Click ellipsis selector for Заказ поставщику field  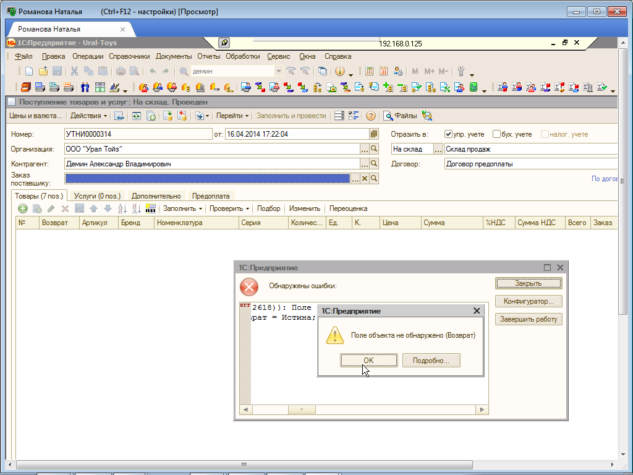355,179
